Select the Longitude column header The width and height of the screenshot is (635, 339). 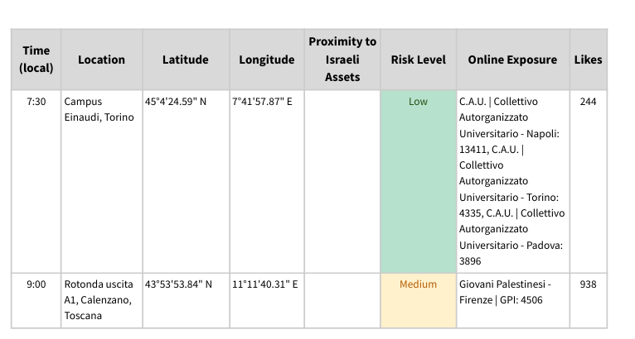266,60
